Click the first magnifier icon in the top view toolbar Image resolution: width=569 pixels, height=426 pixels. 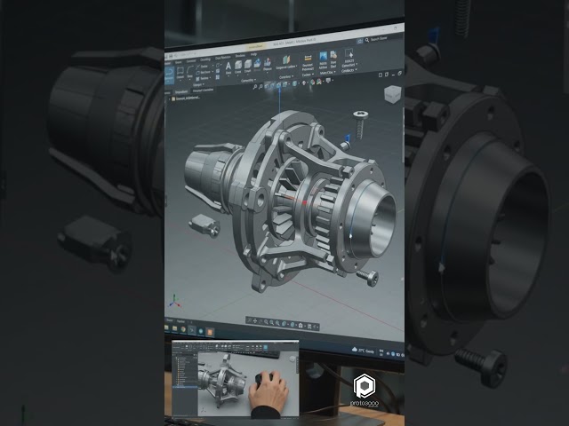click(x=255, y=87)
